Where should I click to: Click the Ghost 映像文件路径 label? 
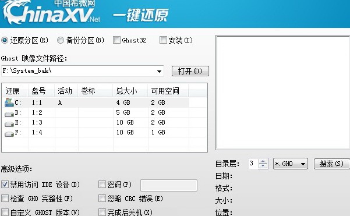[34, 58]
